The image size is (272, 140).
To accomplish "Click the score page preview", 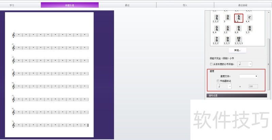I will 50,75.
